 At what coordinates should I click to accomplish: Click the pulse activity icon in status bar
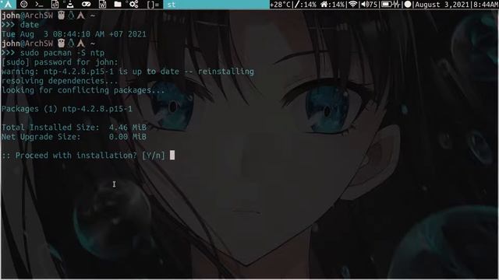[396, 5]
